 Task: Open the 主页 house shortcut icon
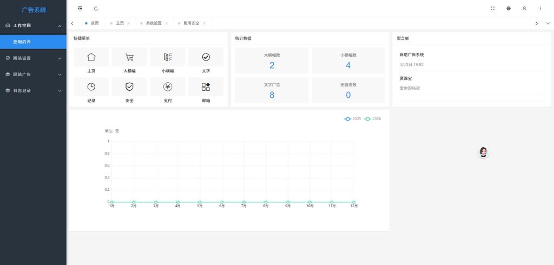pyautogui.click(x=91, y=57)
